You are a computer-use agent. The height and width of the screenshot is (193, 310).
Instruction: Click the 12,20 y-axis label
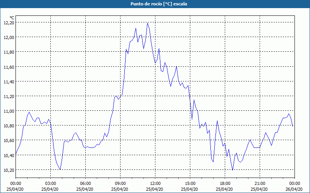(x=9, y=23)
